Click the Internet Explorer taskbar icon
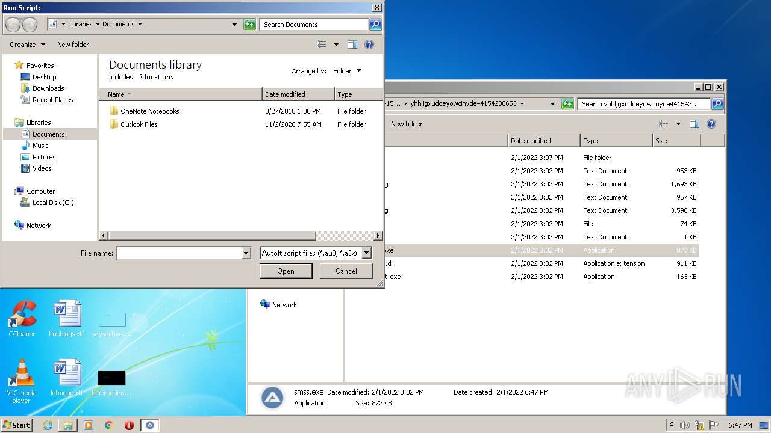Viewport: 771px width, 433px height. (48, 425)
